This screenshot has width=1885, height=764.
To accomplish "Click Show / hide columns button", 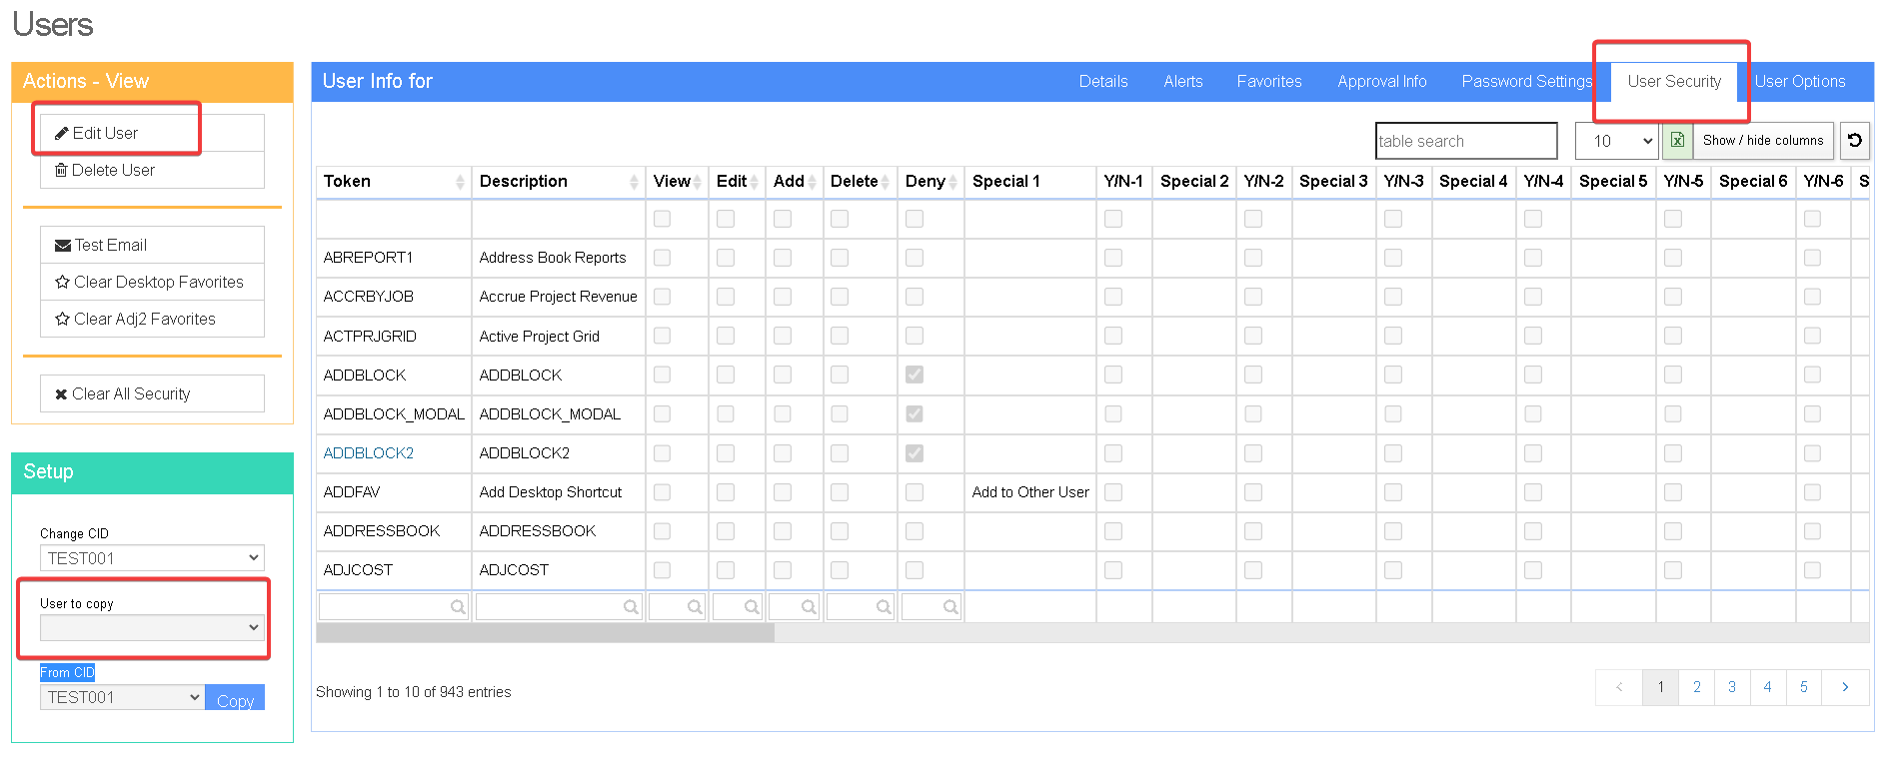I will (x=1763, y=141).
